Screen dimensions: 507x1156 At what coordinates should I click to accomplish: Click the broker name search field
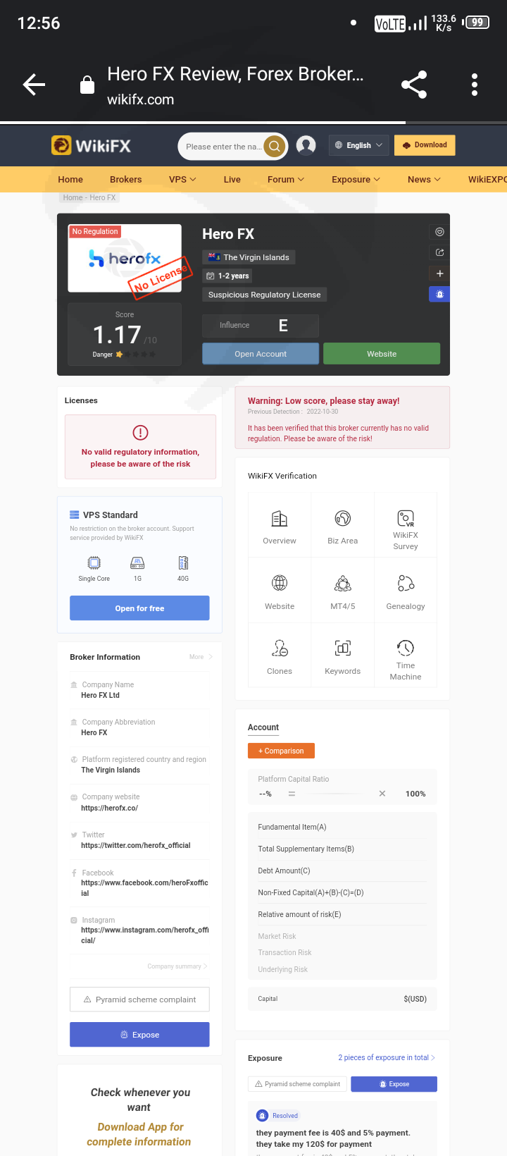(221, 147)
